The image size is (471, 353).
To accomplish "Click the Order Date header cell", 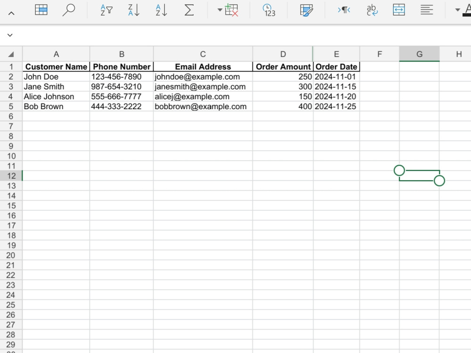I will [x=336, y=67].
